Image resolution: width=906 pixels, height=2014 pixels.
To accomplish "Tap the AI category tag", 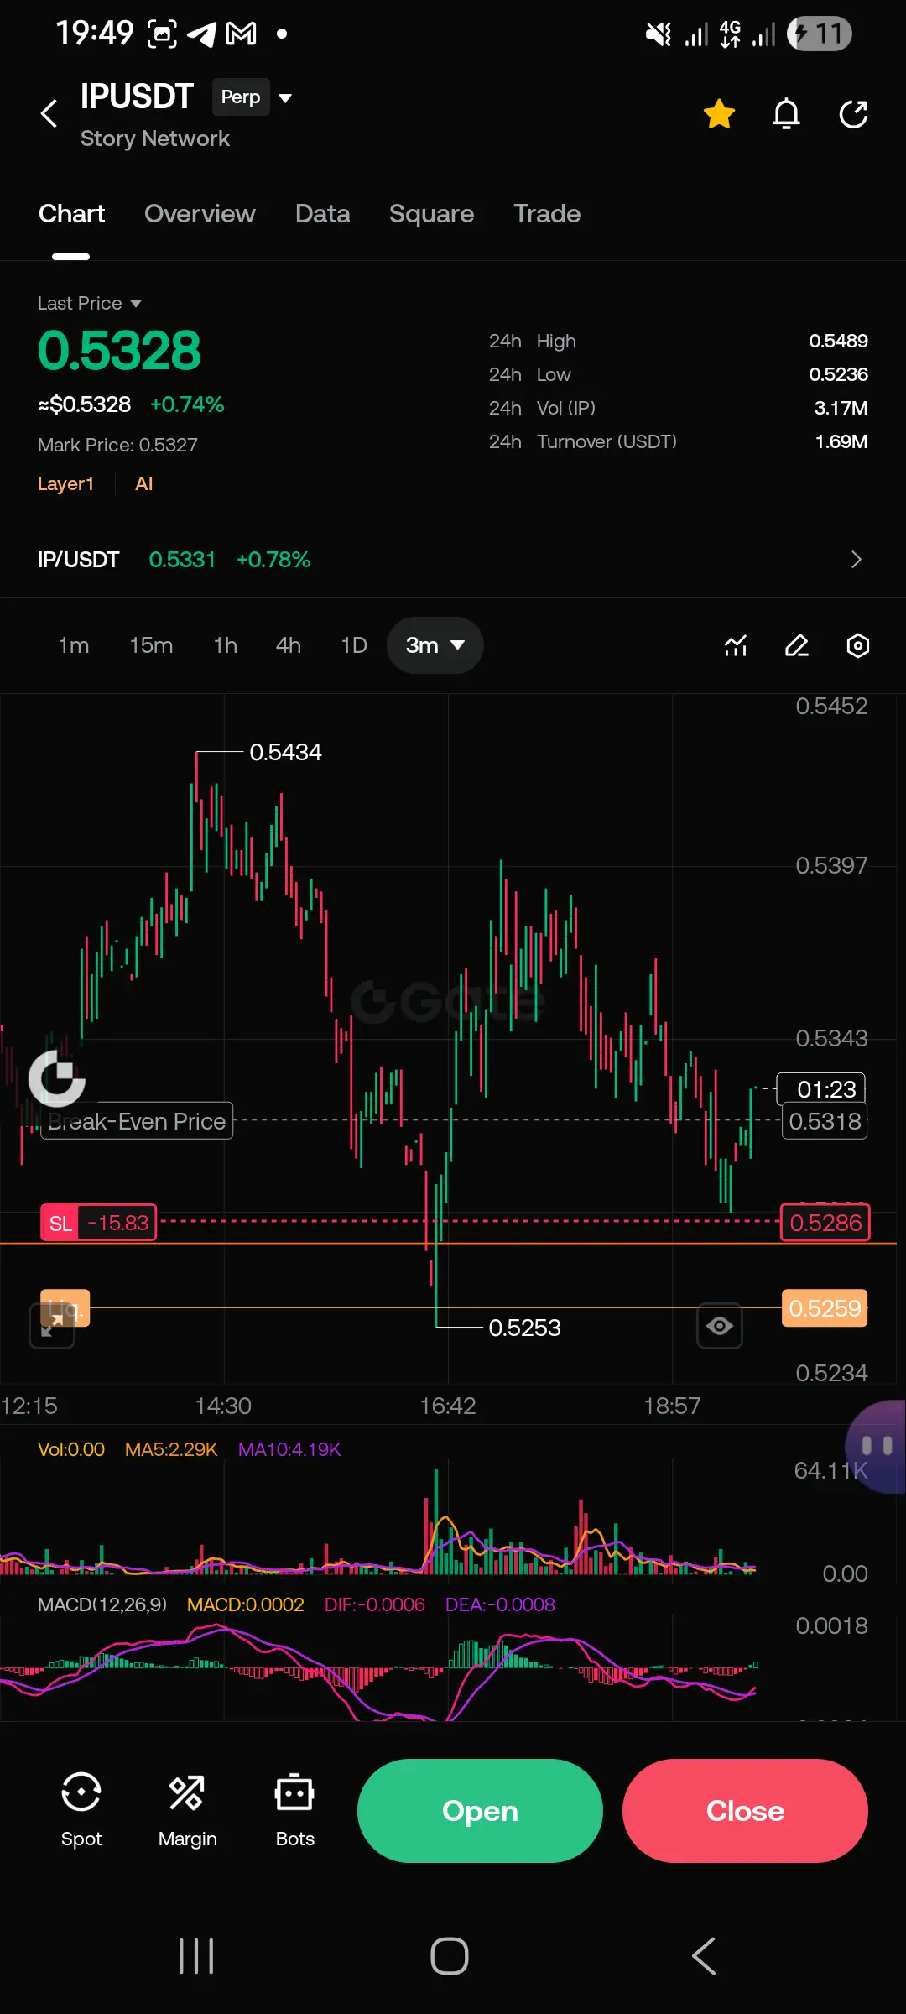I will tap(144, 484).
